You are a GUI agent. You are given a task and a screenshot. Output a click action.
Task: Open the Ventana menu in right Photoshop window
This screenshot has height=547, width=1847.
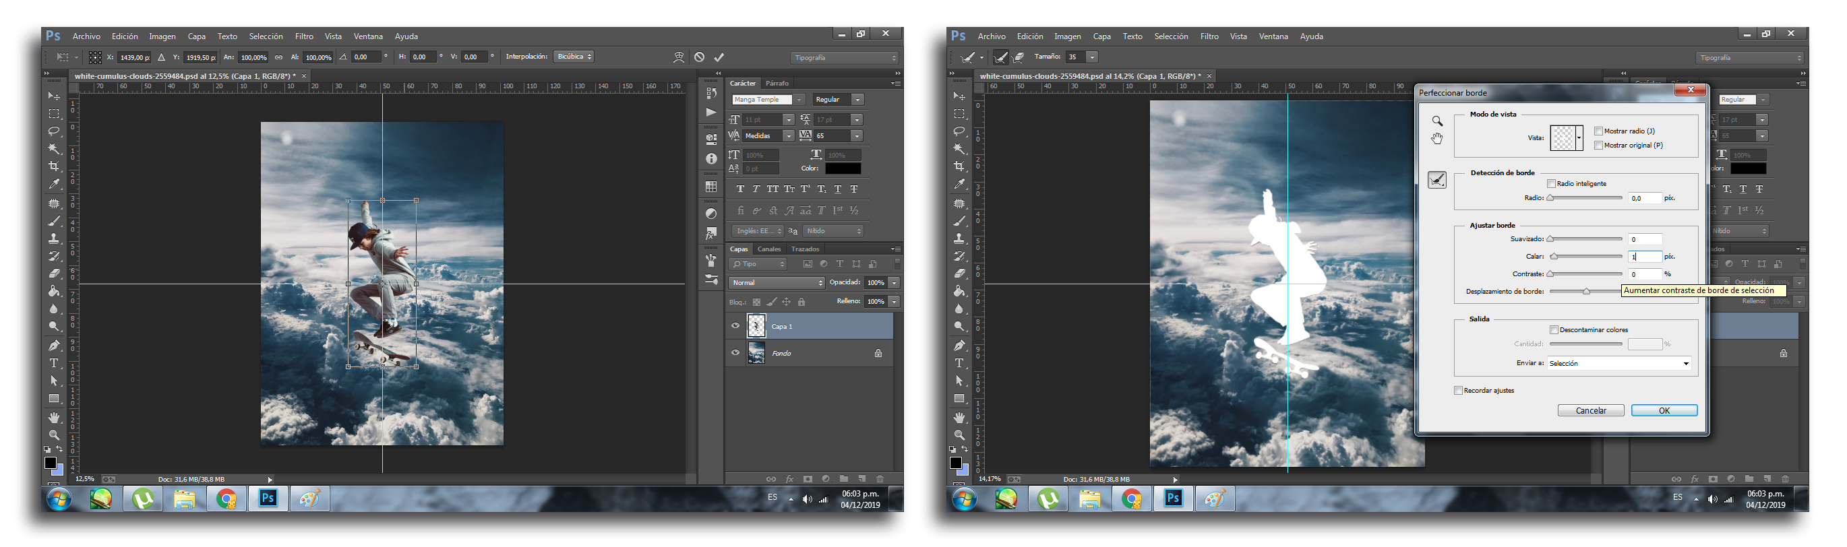pos(1273,36)
